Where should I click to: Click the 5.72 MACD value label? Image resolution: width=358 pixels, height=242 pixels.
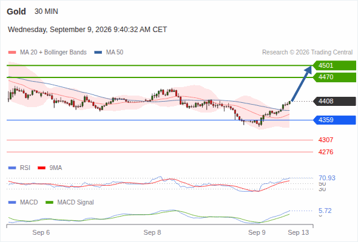(x=325, y=211)
